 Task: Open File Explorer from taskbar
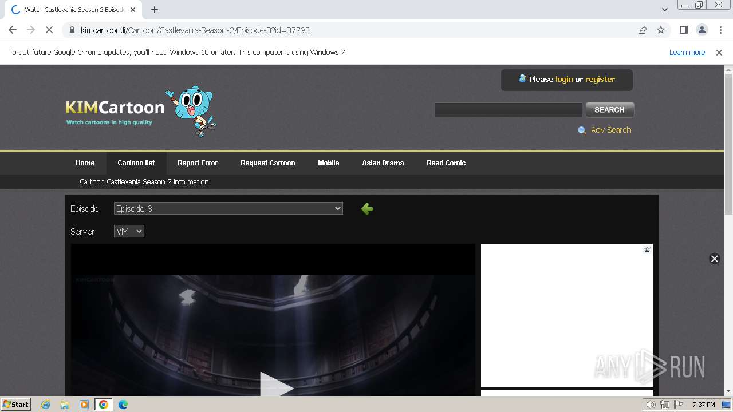coord(65,405)
